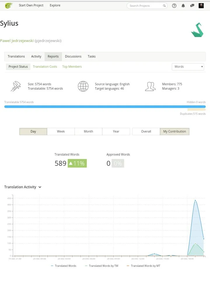Screen dimensions: 210x284
Task: Click the blue translatable words progress bar
Action: [x=105, y=107]
